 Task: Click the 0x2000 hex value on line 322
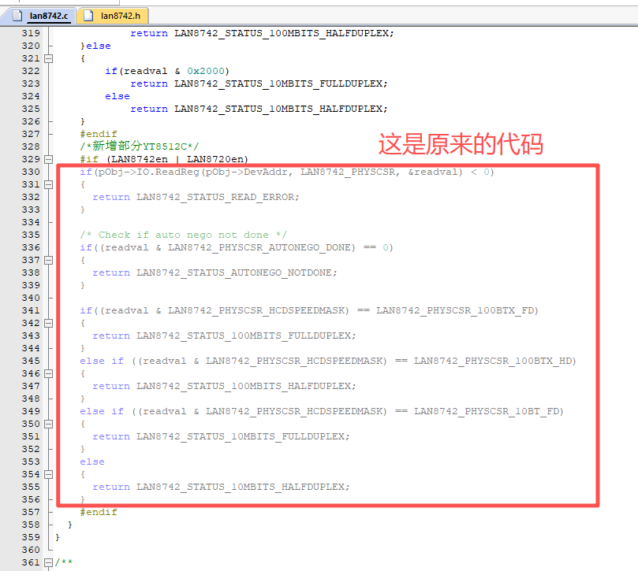click(x=206, y=71)
